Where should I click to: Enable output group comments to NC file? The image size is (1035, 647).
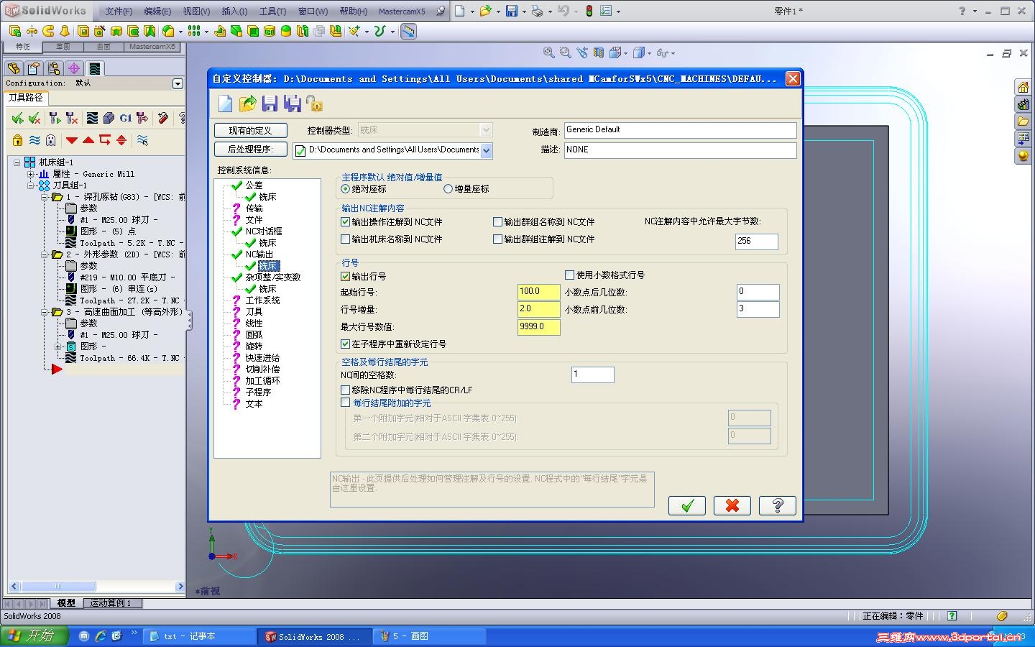[497, 239]
